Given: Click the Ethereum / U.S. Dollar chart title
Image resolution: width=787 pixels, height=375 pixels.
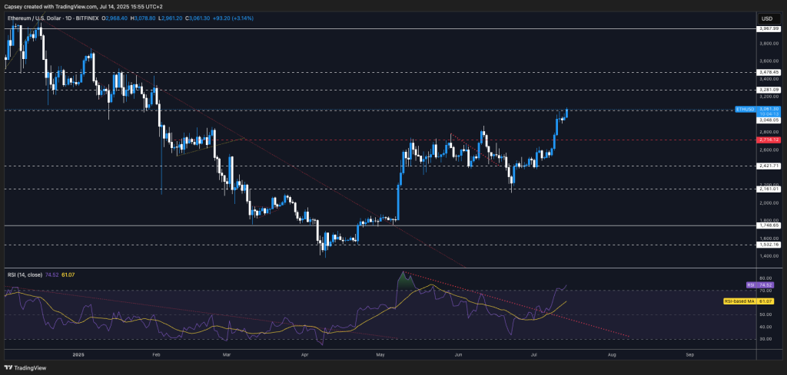Looking at the screenshot, I should (x=53, y=18).
